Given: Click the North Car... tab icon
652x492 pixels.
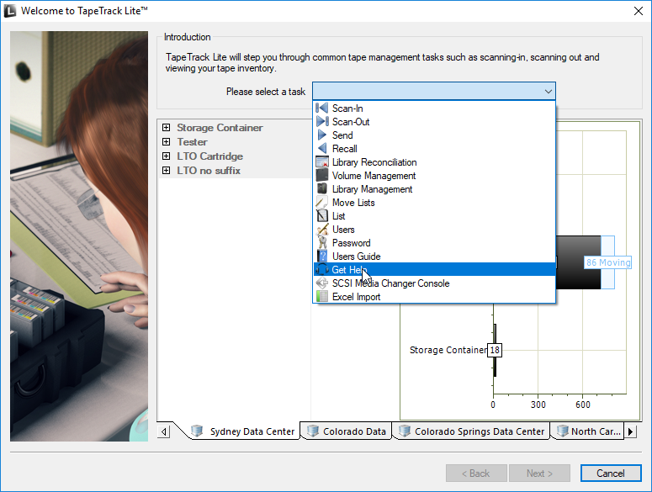Looking at the screenshot, I should point(562,431).
